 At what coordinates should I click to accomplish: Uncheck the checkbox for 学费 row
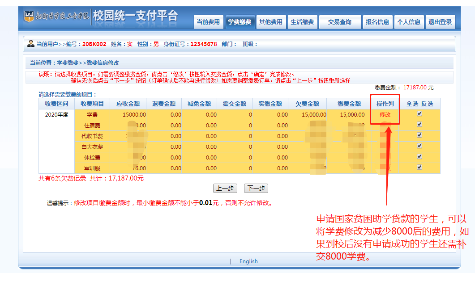click(x=419, y=114)
